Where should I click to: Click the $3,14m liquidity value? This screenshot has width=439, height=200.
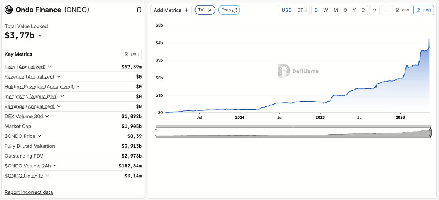(133, 176)
